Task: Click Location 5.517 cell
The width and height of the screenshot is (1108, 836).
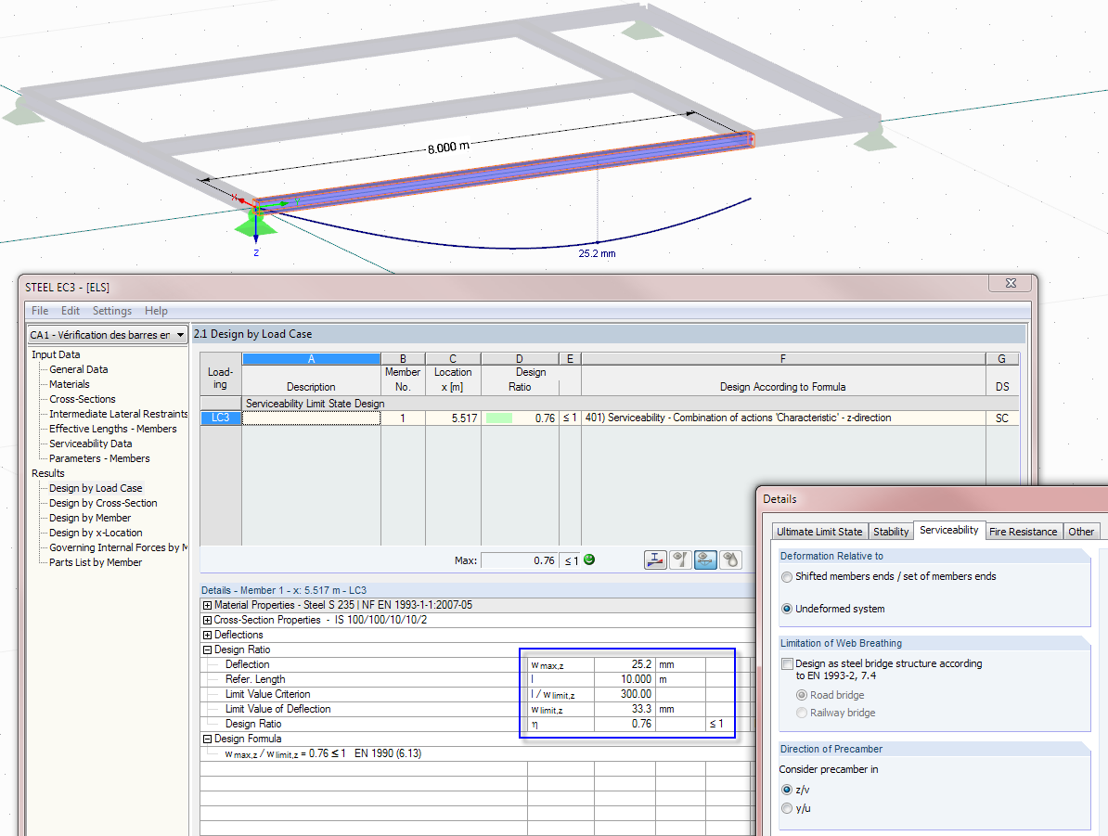Action: [x=453, y=418]
